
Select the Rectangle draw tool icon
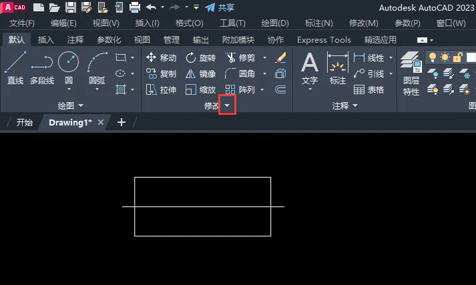[x=121, y=57]
